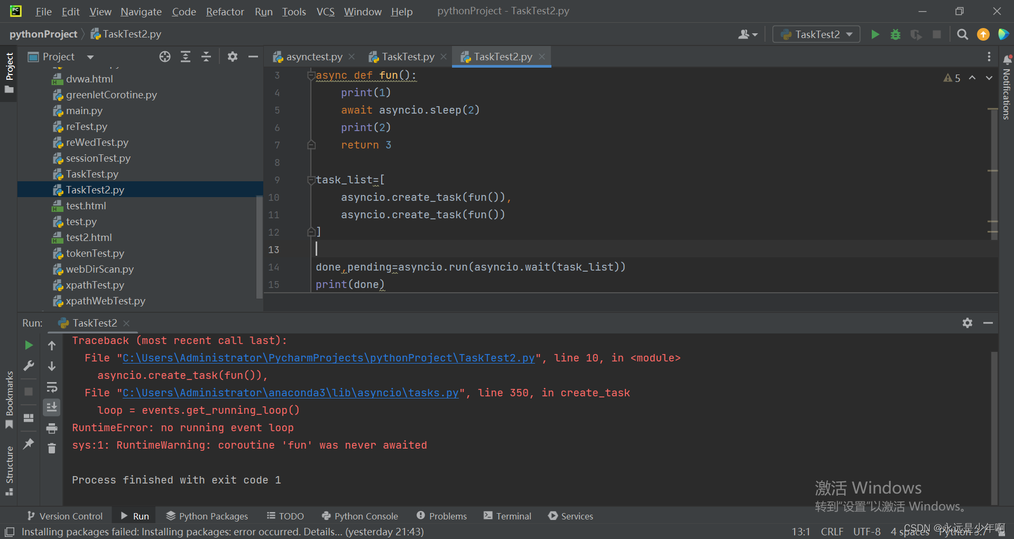Image resolution: width=1014 pixels, height=539 pixels.
Task: Print the Run console output
Action: pyautogui.click(x=52, y=428)
